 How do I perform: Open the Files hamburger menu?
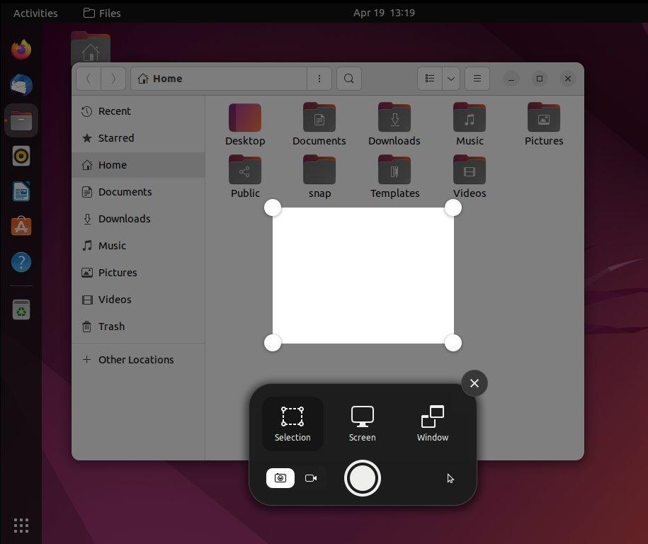477,79
